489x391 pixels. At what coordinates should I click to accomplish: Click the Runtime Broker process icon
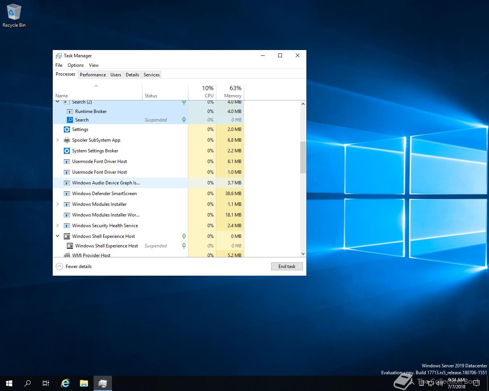click(x=70, y=111)
